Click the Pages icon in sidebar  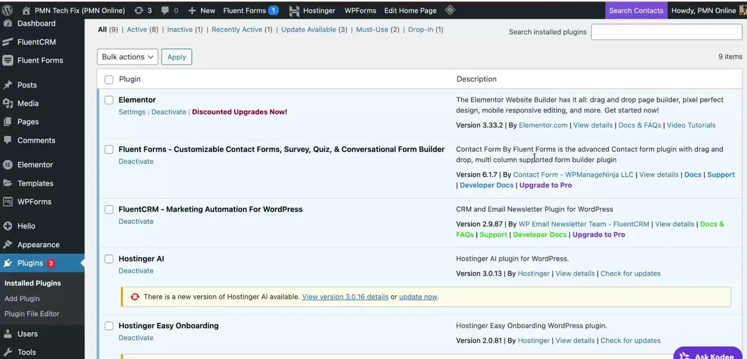[8, 122]
